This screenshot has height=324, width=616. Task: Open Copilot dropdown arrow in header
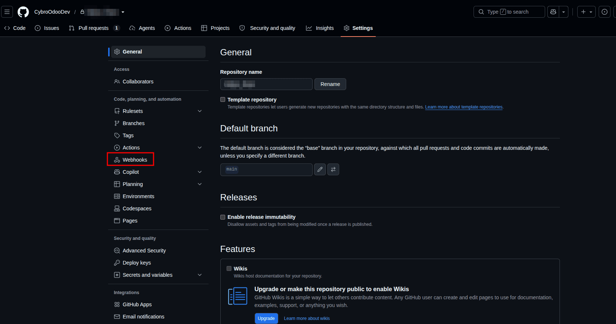[564, 12]
